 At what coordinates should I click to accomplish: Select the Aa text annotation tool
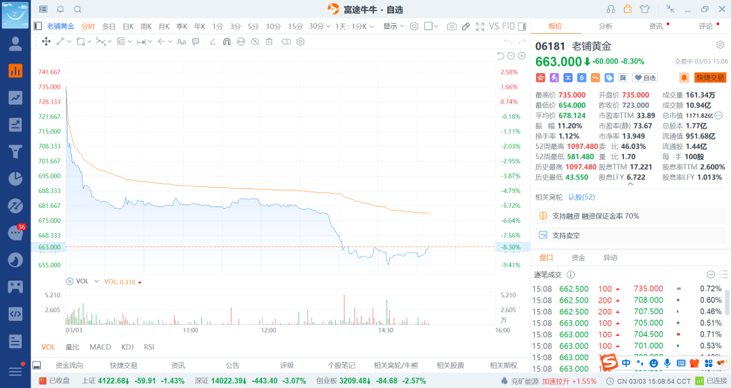click(182, 41)
